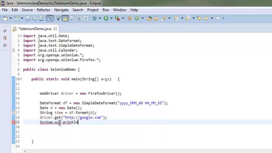This screenshot has width=272, height=153.
Task: Click the Print icon in toolbar
Action: click(x=41, y=18)
